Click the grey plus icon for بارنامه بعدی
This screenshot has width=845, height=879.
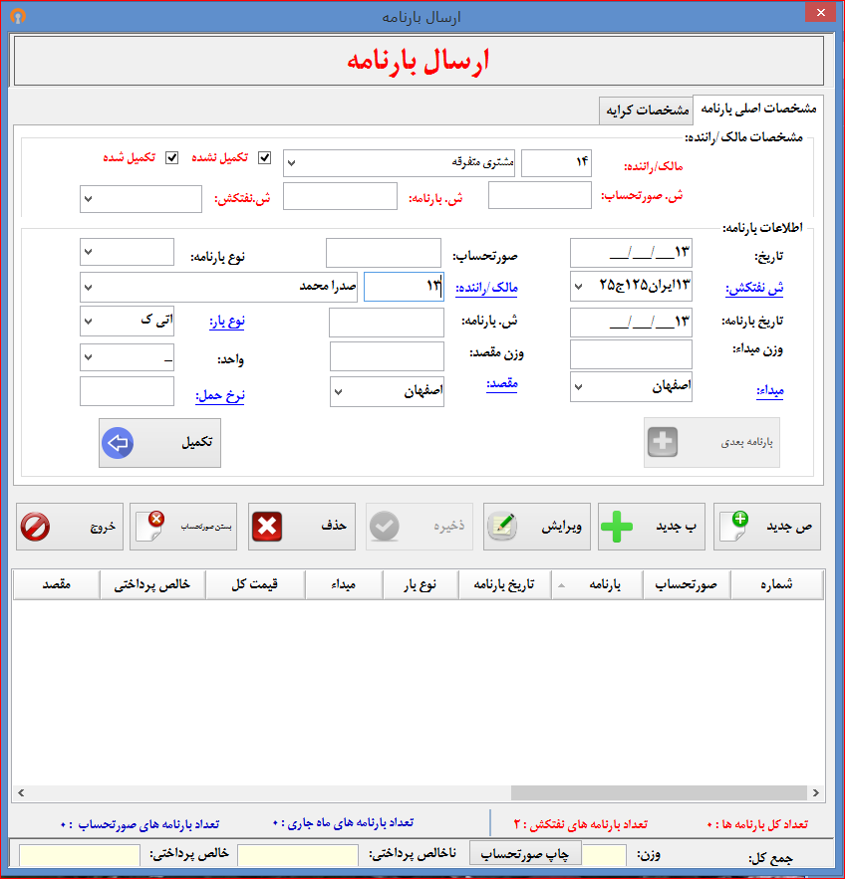[x=663, y=442]
